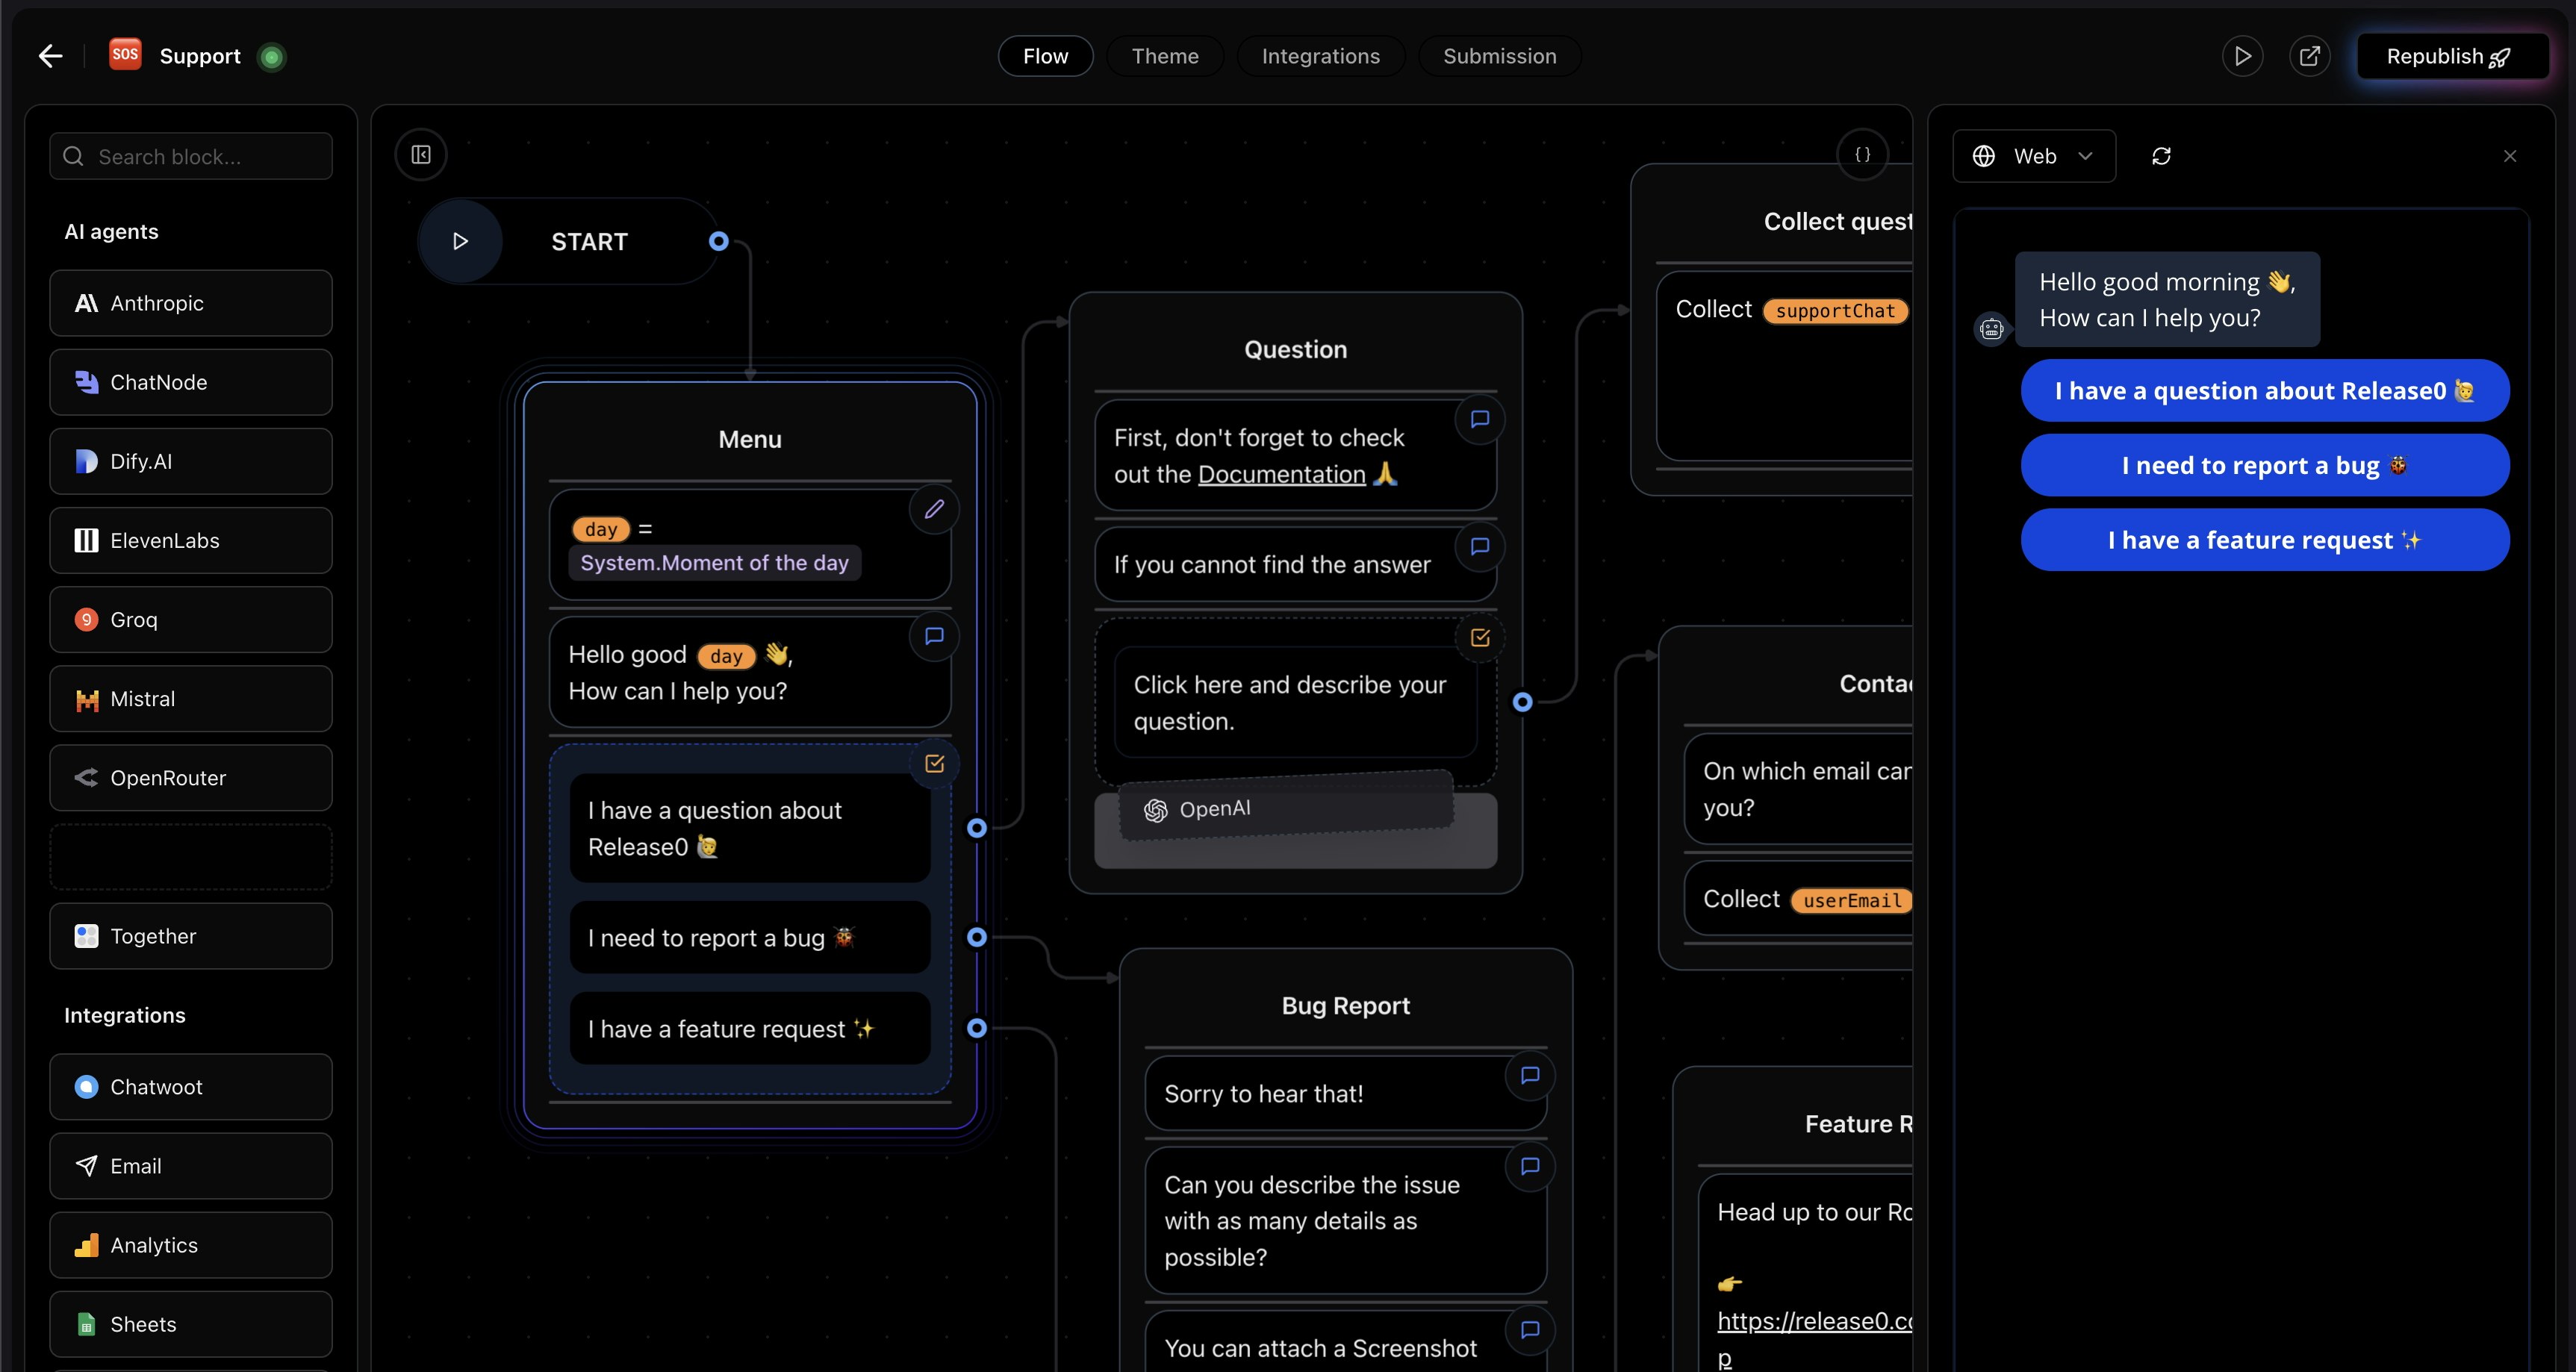Screen dimensions: 2576x1372
Task: Open the Integrations tab
Action: coord(1320,56)
